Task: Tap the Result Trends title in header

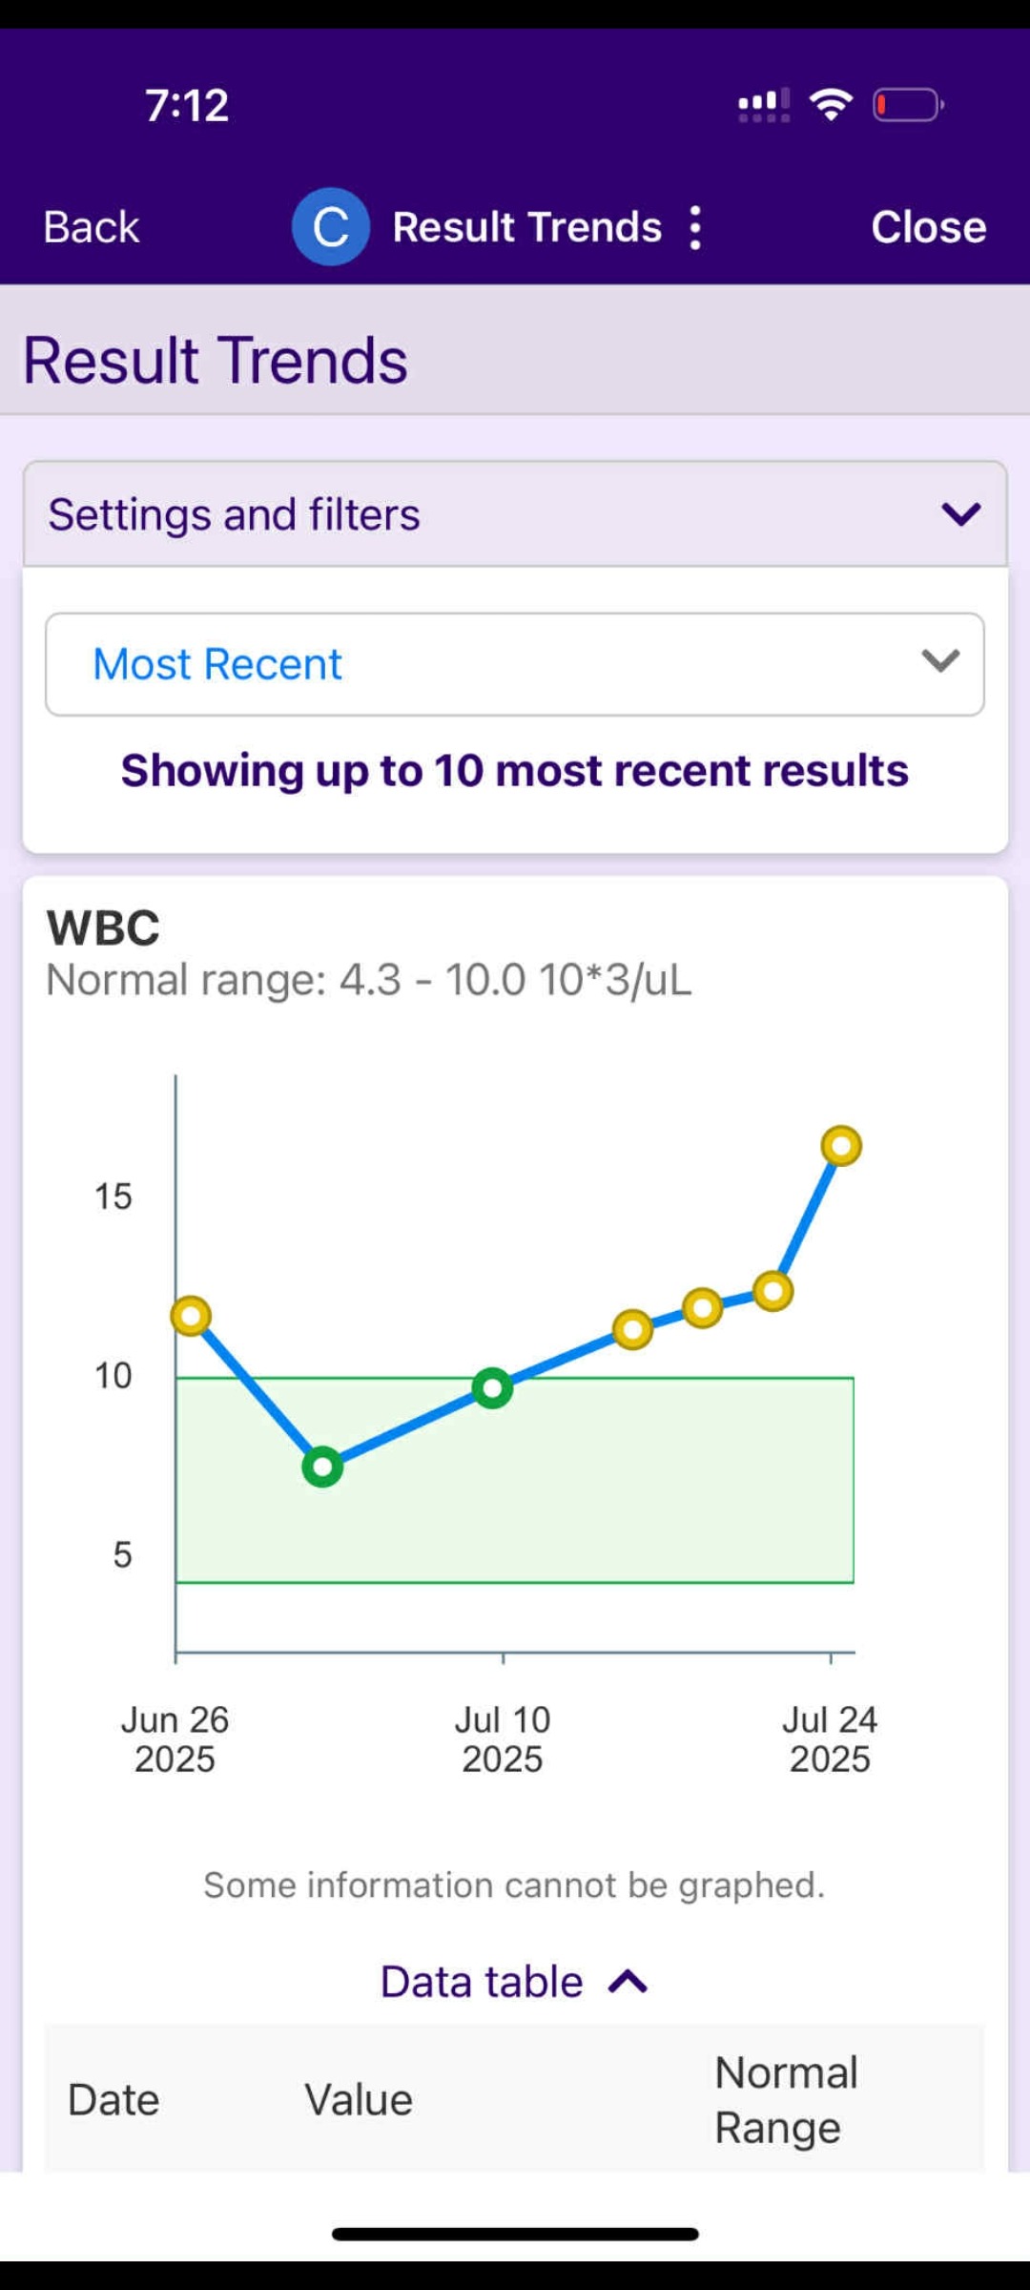Action: pos(526,227)
